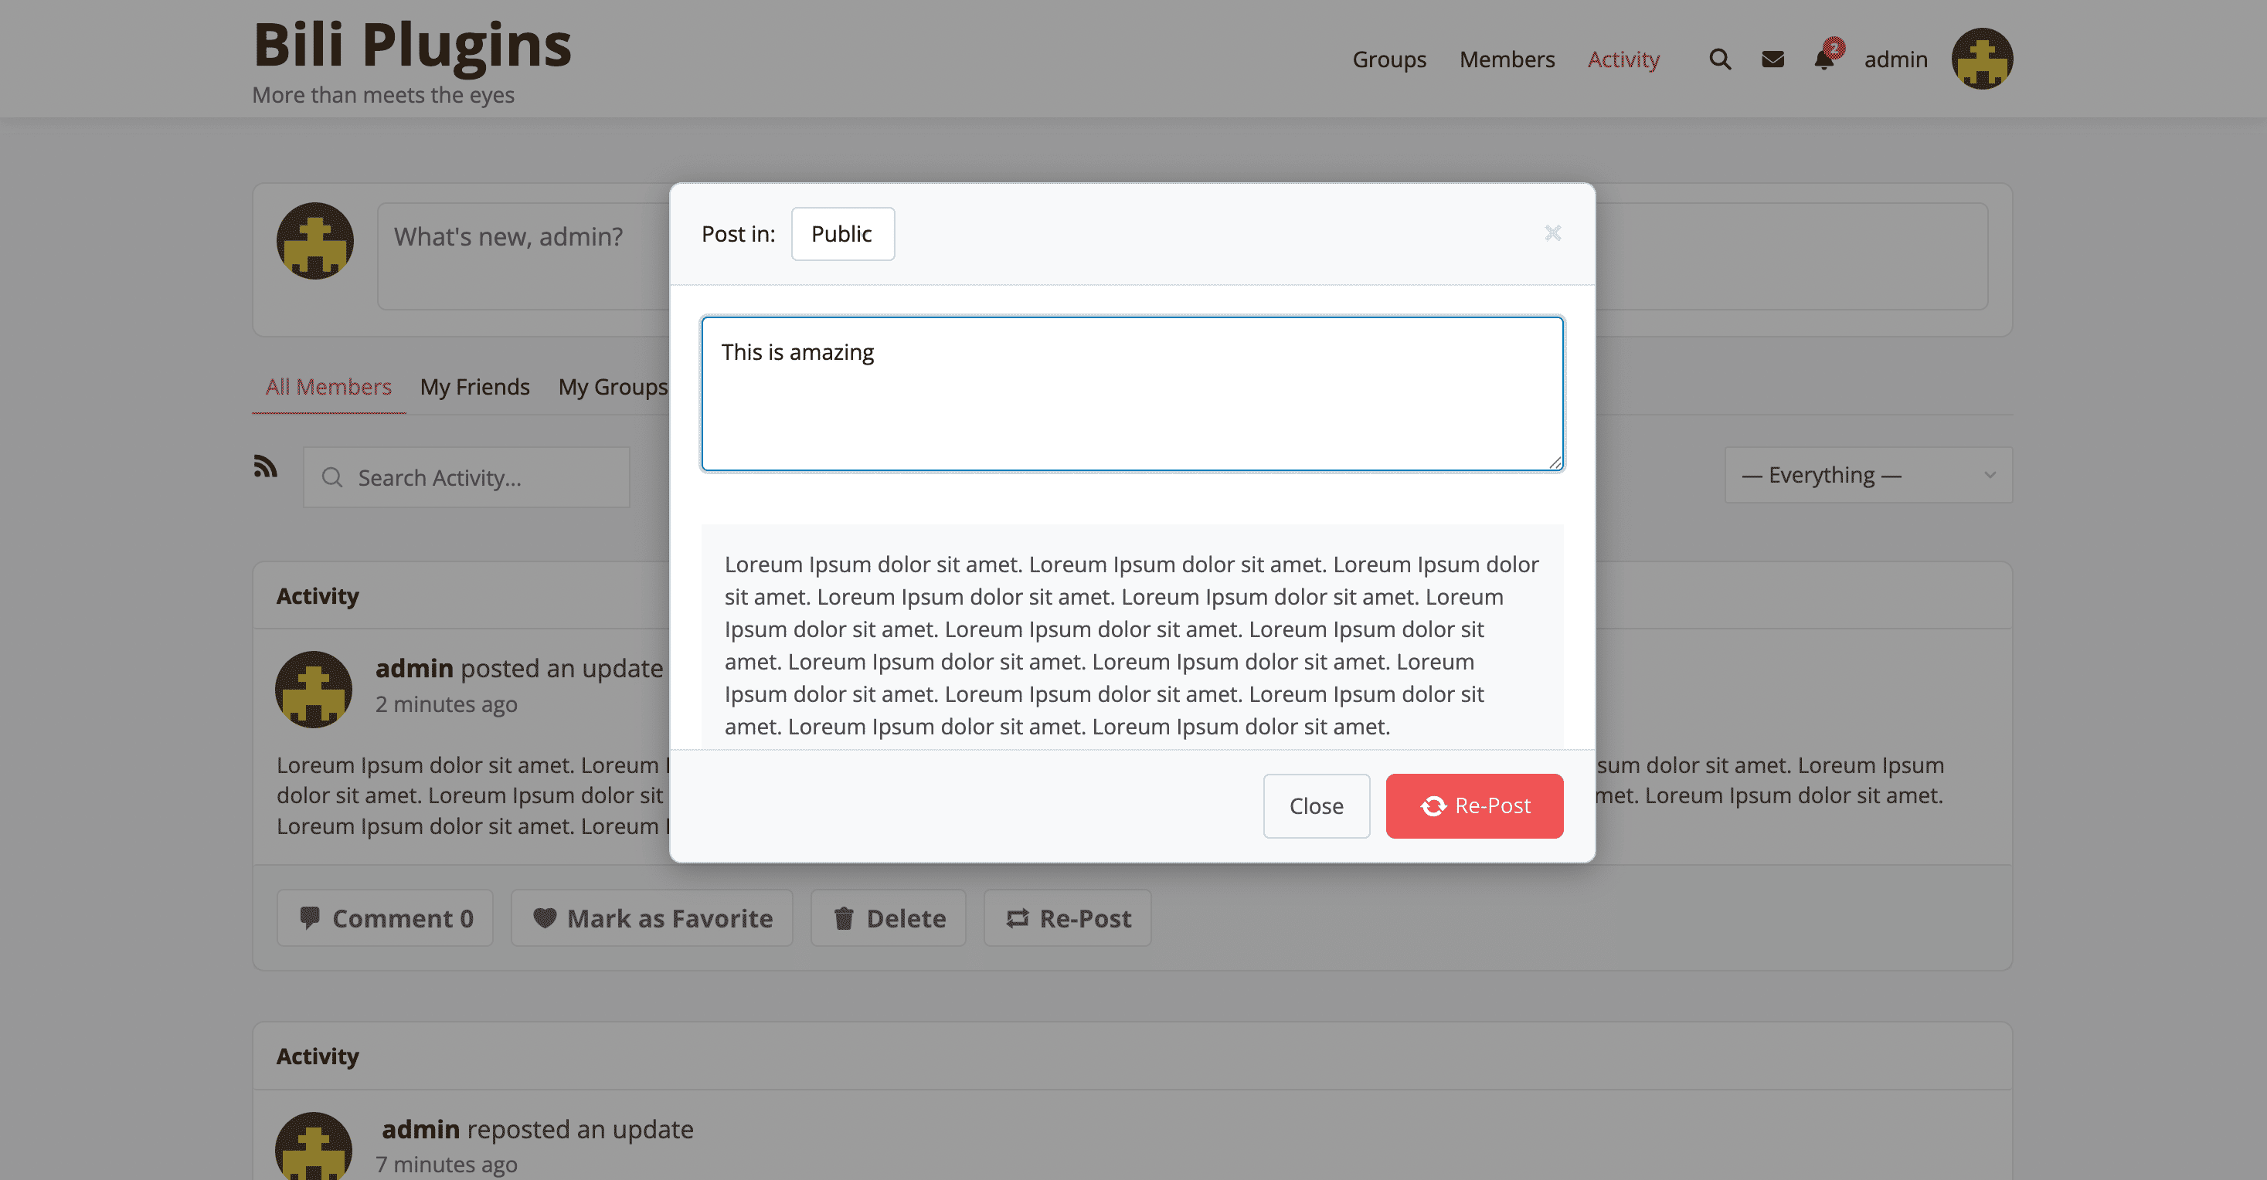Click admin name in posted an update
The width and height of the screenshot is (2267, 1180).
(x=413, y=668)
